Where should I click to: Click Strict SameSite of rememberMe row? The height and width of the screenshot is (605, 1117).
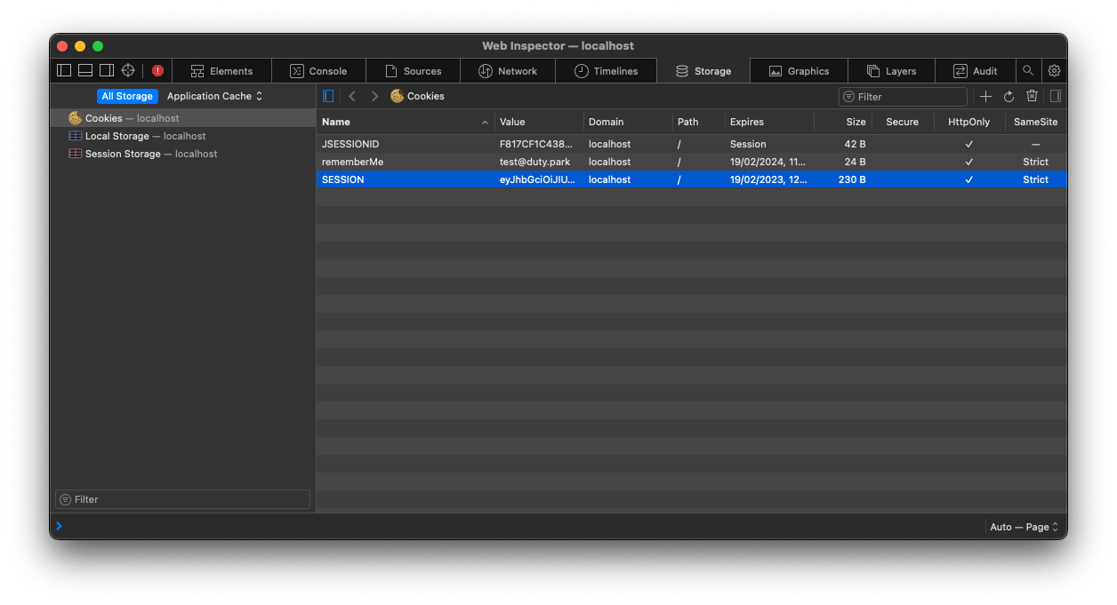1035,162
